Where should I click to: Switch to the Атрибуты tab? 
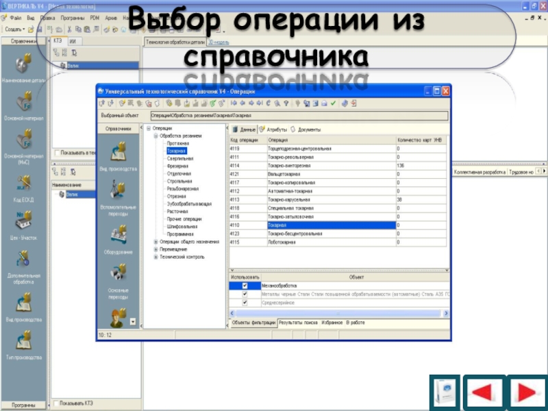coord(273,129)
